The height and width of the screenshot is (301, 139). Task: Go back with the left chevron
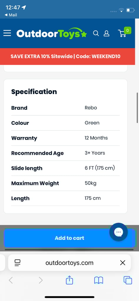pos(11,280)
